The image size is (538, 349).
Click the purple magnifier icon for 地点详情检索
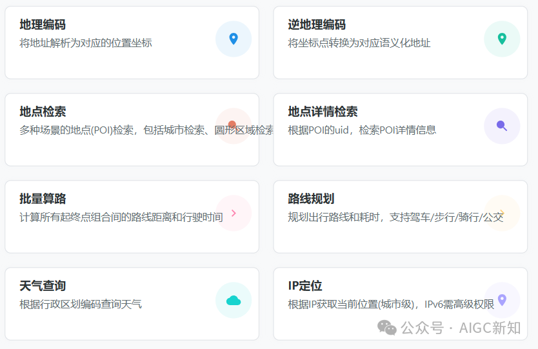point(502,126)
